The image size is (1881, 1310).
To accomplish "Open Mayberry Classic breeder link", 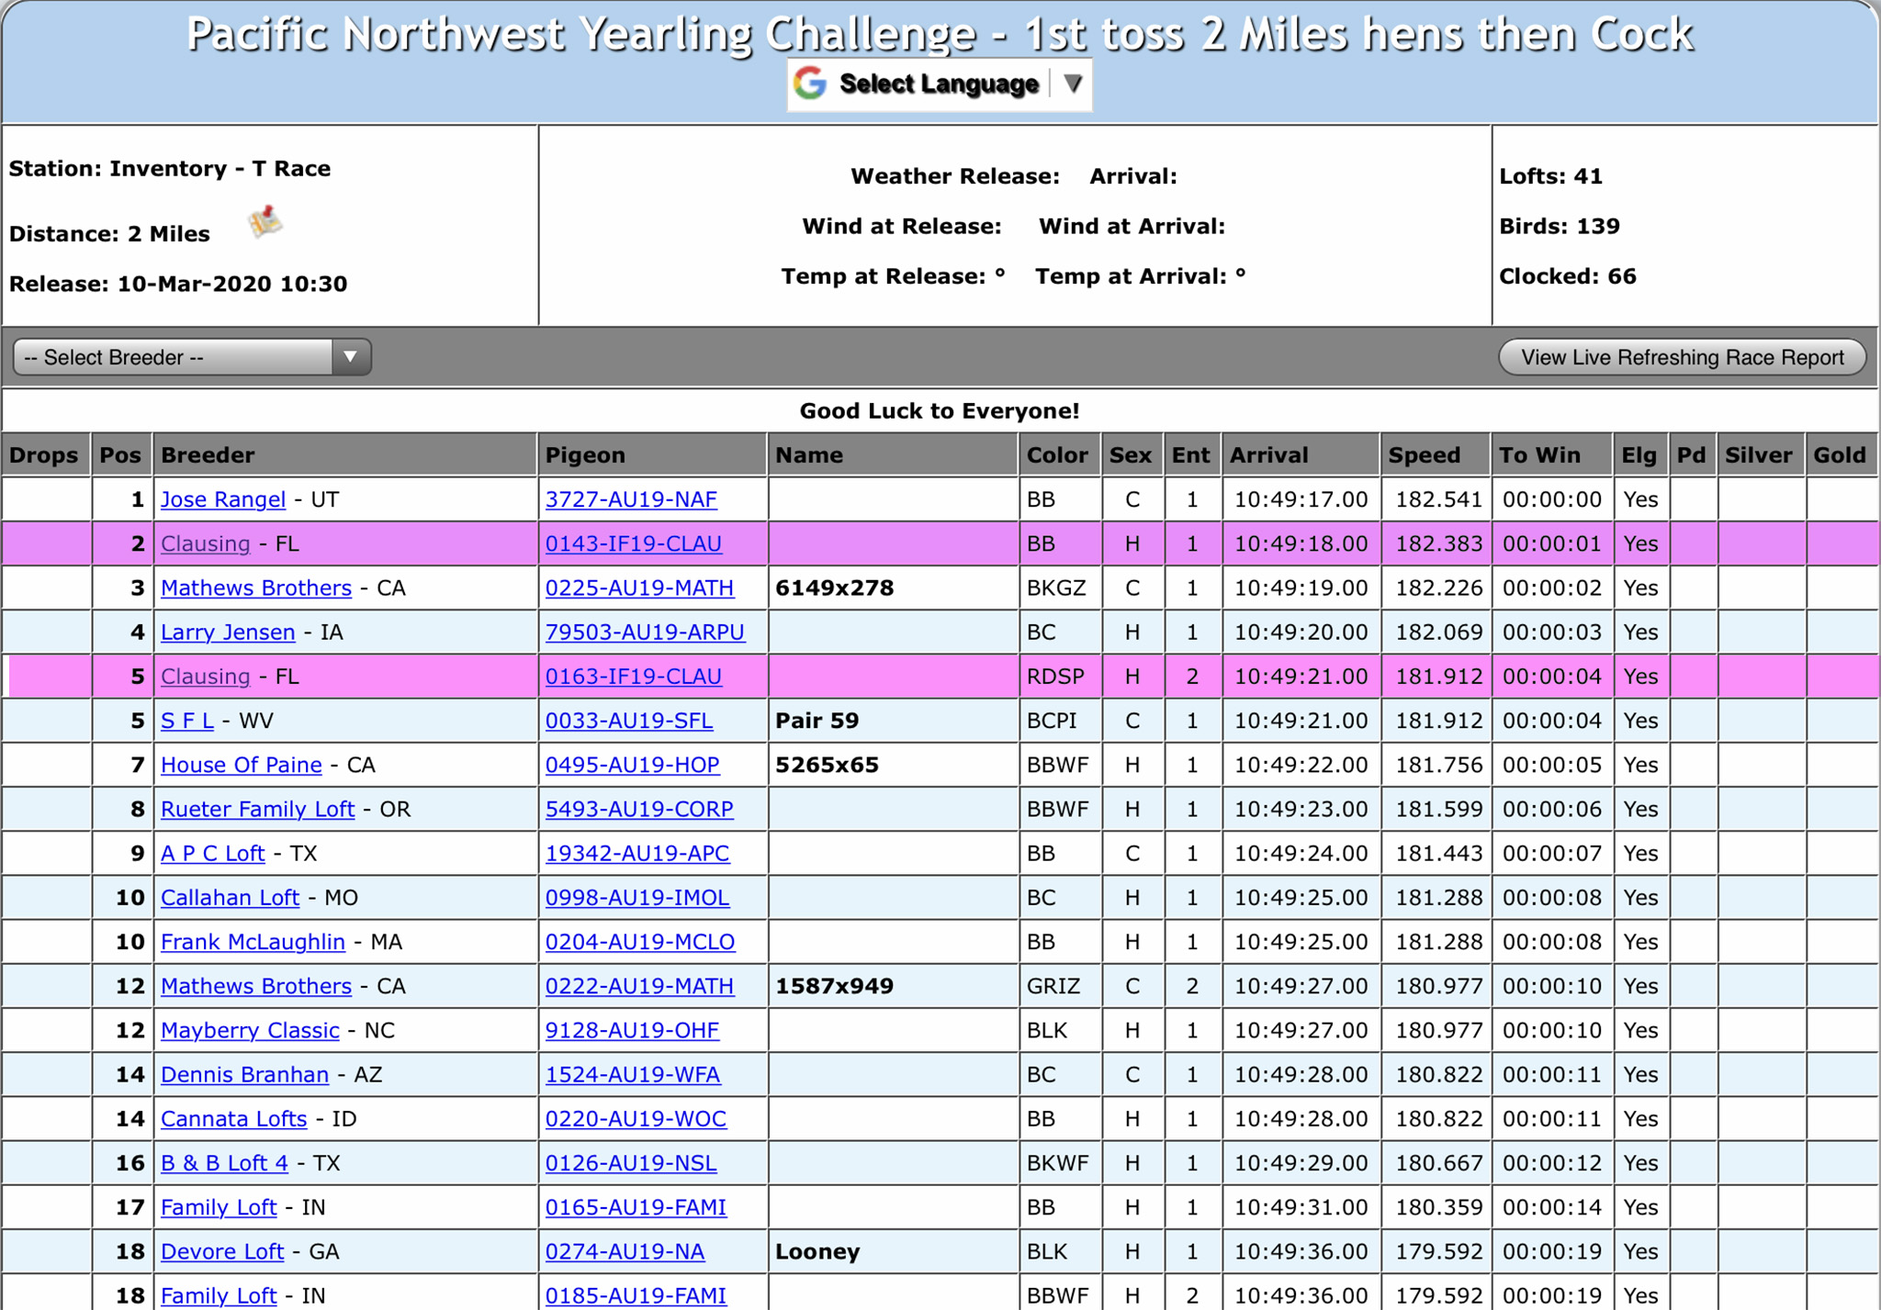I will (x=251, y=1030).
